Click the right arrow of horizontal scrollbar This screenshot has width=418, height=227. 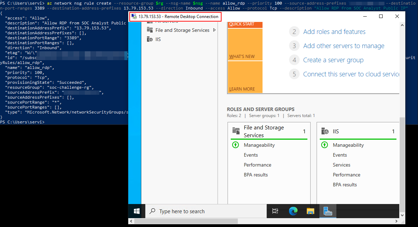click(x=396, y=221)
